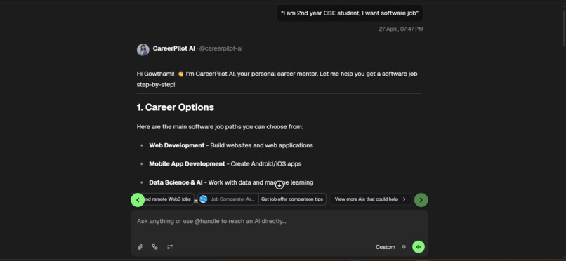Image resolution: width=566 pixels, height=261 pixels.
Task: Click the Job Comparator avatar icon
Action: (204, 199)
